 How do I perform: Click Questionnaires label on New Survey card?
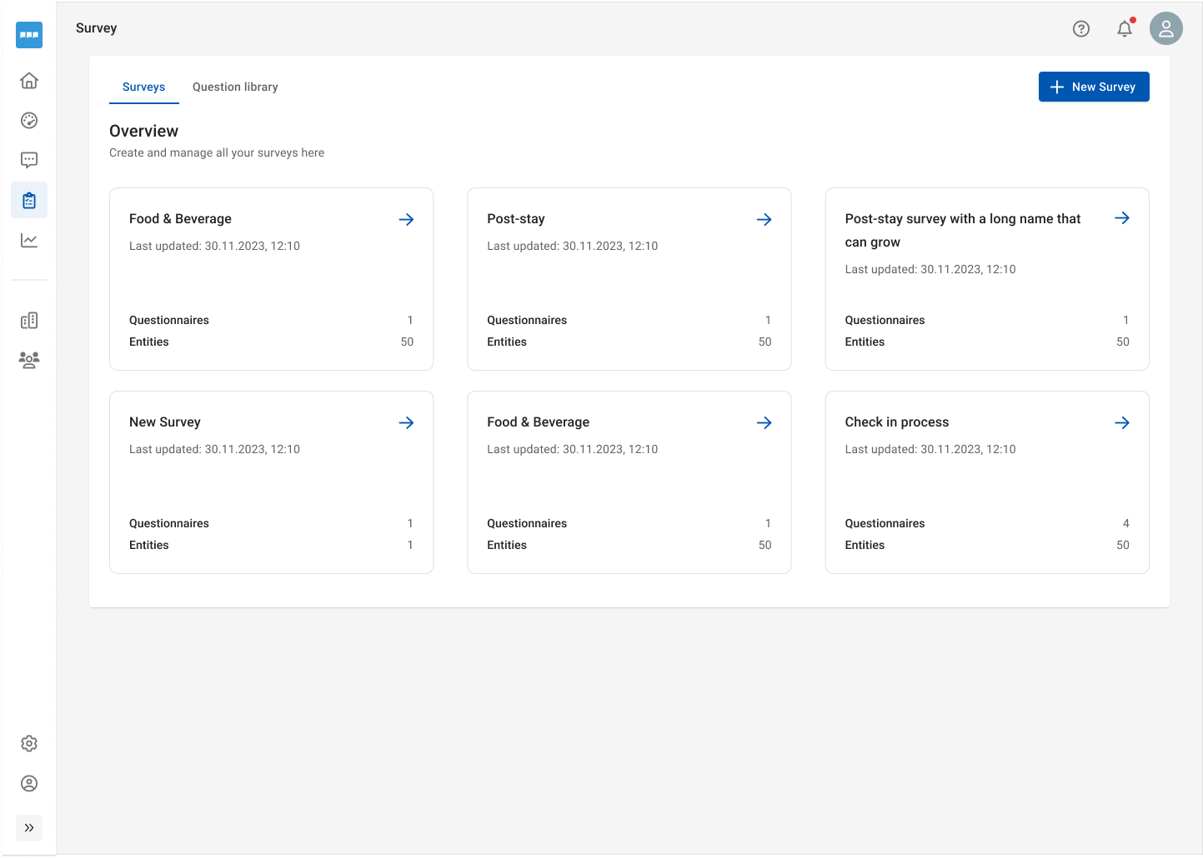pyautogui.click(x=169, y=523)
